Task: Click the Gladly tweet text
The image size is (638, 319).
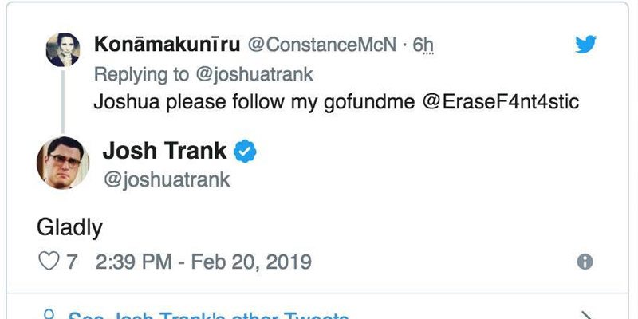Action: pyautogui.click(x=69, y=227)
